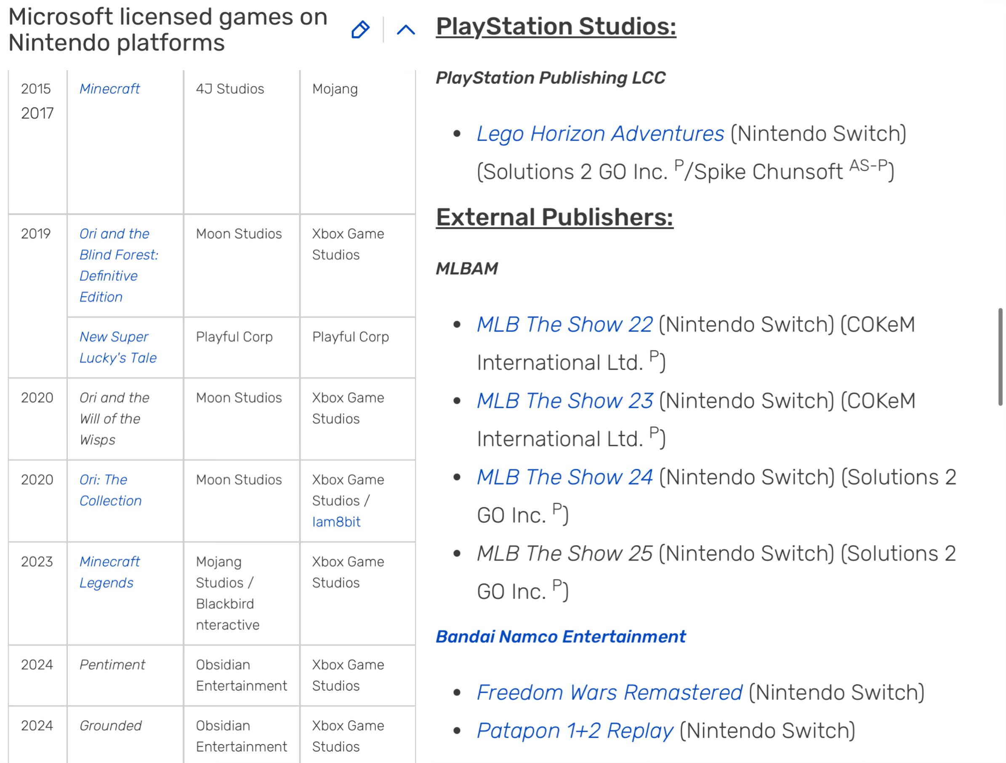Open Patapon 1+2 Replay link
This screenshot has height=763, width=1006.
(575, 731)
